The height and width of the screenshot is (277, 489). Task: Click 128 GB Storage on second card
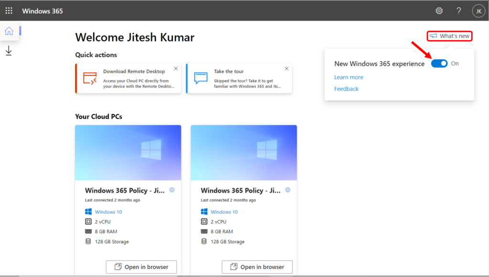(227, 242)
